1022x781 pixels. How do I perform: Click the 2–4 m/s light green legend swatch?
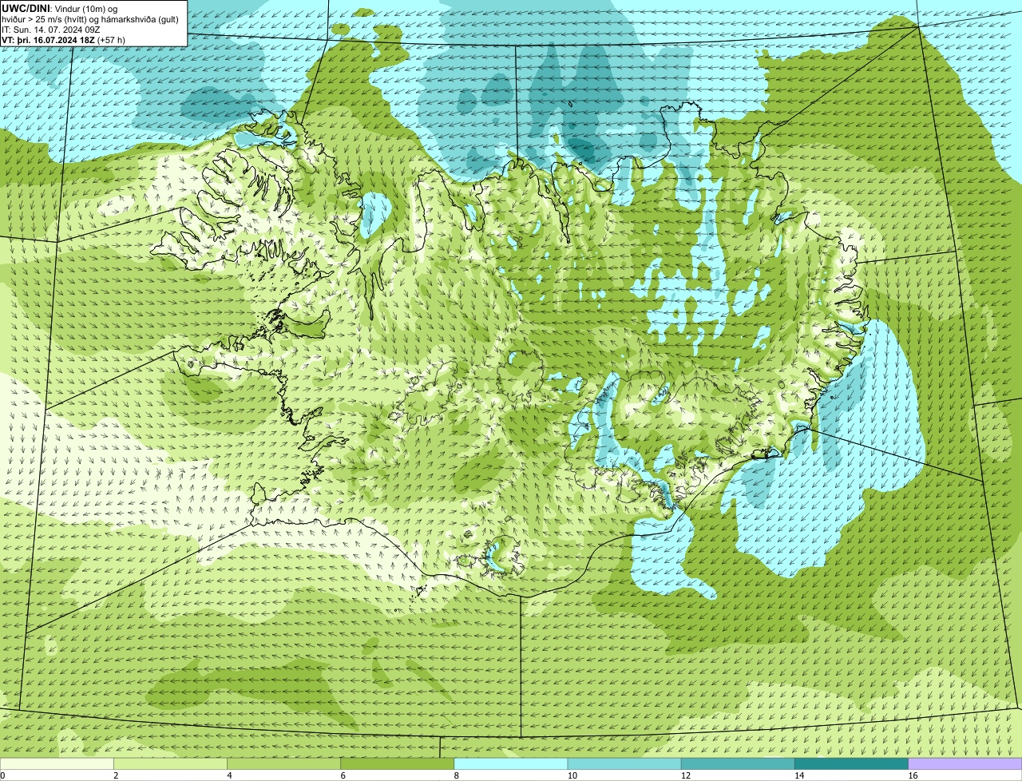(170, 763)
